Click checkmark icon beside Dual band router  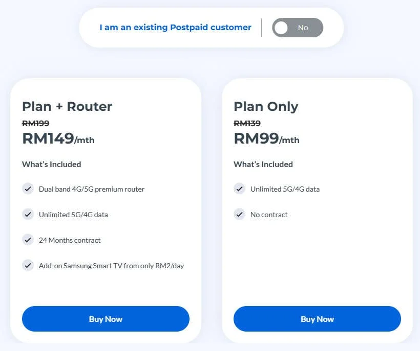(28, 189)
